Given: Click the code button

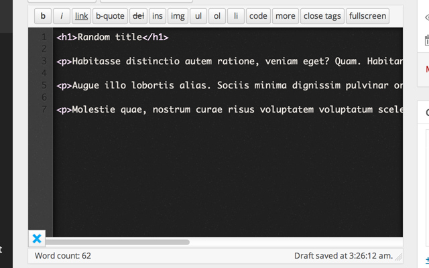Looking at the screenshot, I should tap(258, 16).
